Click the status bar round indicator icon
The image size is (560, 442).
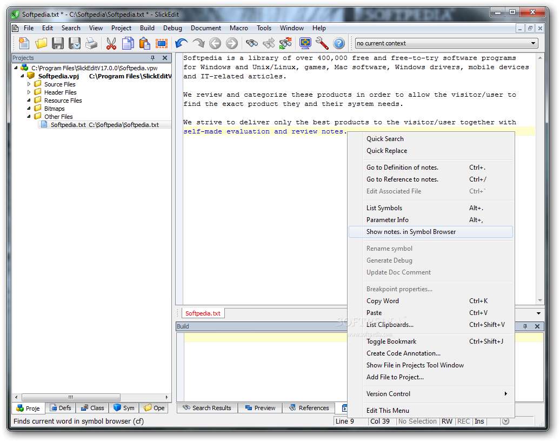(x=505, y=421)
